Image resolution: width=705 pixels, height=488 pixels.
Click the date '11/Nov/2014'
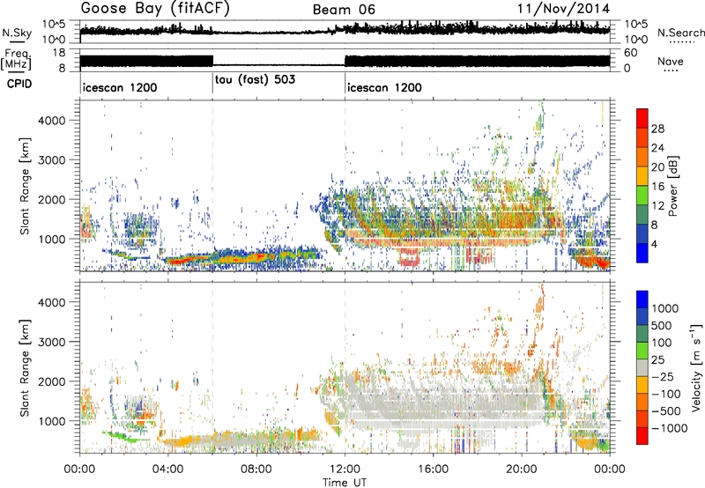click(563, 9)
